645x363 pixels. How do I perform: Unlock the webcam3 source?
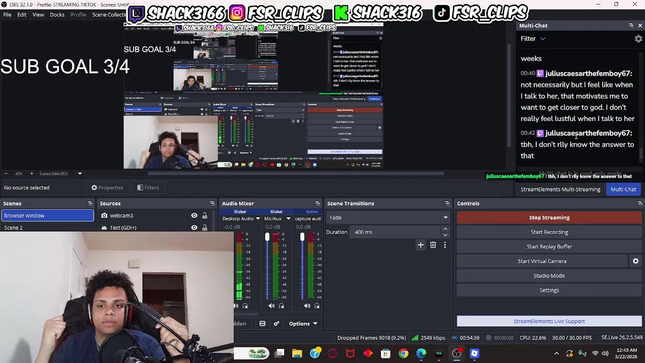pyautogui.click(x=205, y=216)
